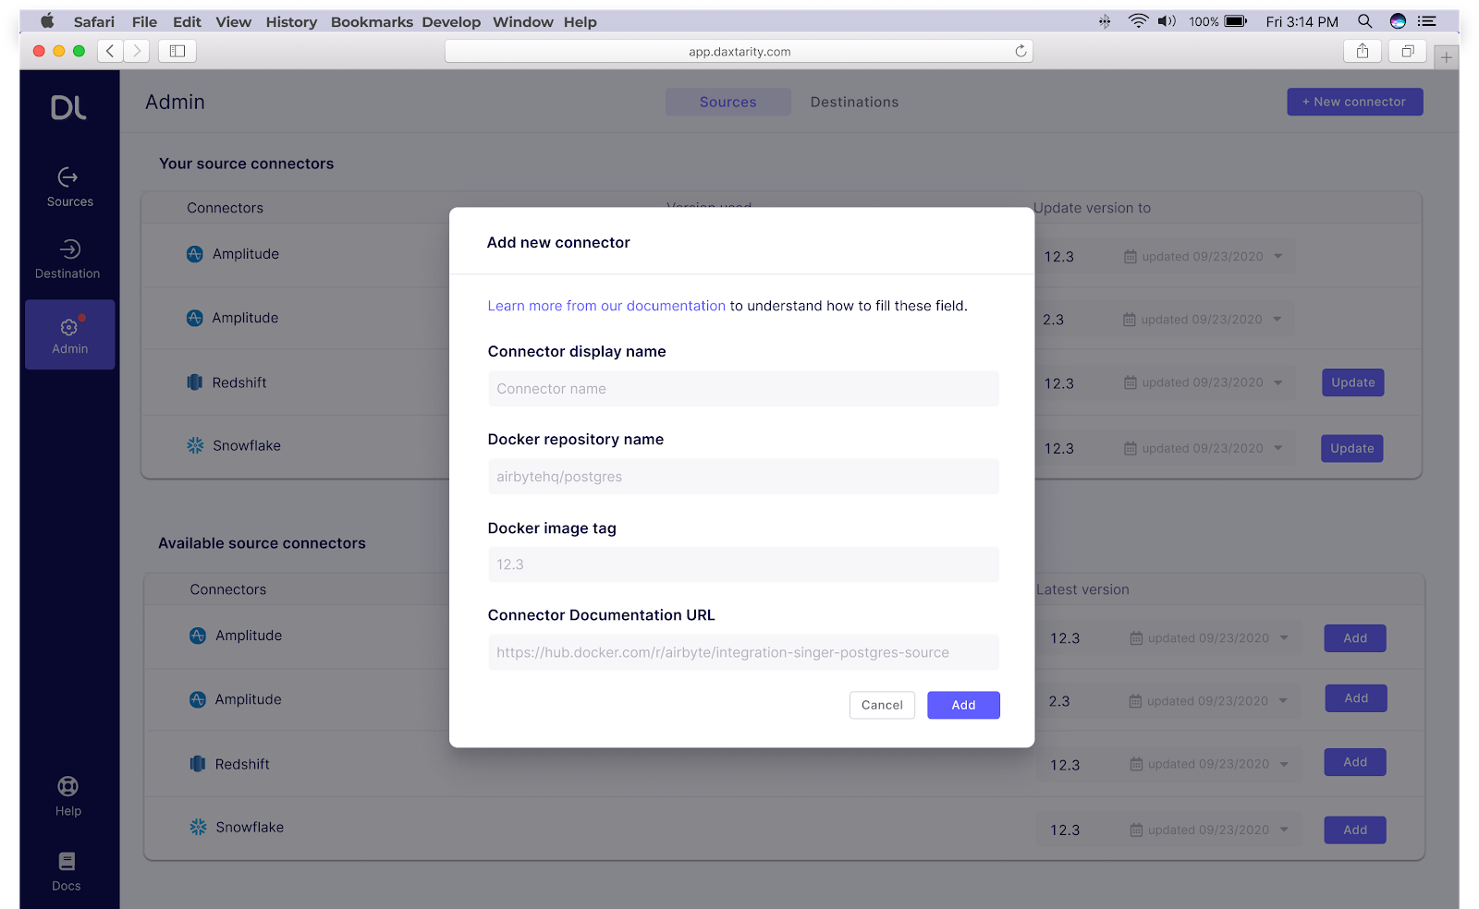Update the Redshift source connector
The image size is (1479, 909).
[x=1352, y=382]
